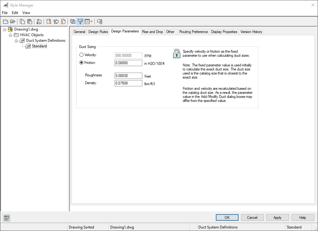Open the view mode dropdown arrow
The height and width of the screenshot is (231, 318).
(92, 22)
